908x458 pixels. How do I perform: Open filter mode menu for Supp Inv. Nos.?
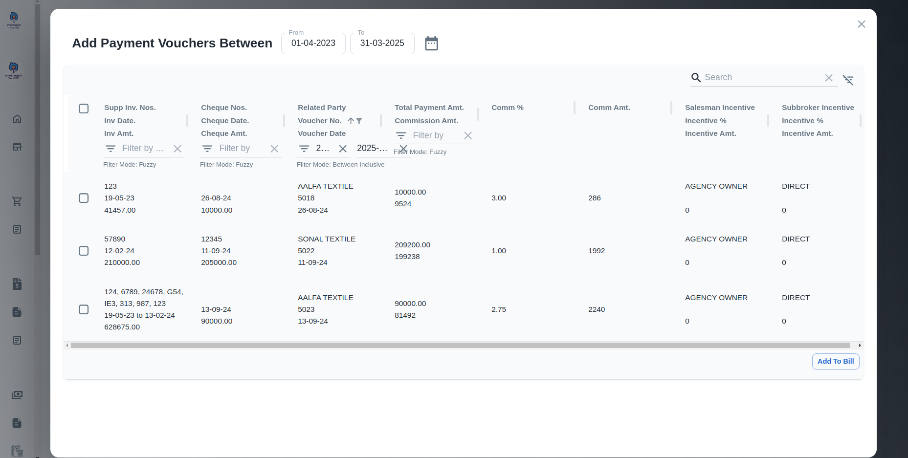tap(111, 149)
